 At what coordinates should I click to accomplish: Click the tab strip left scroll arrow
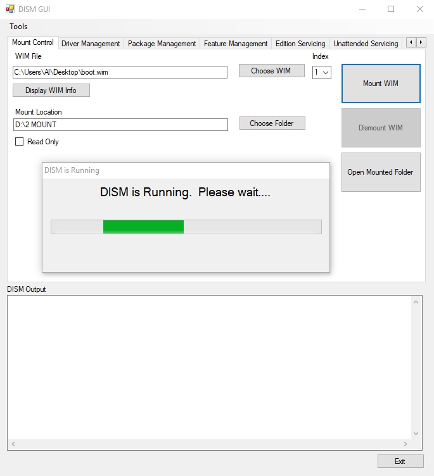[x=411, y=42]
